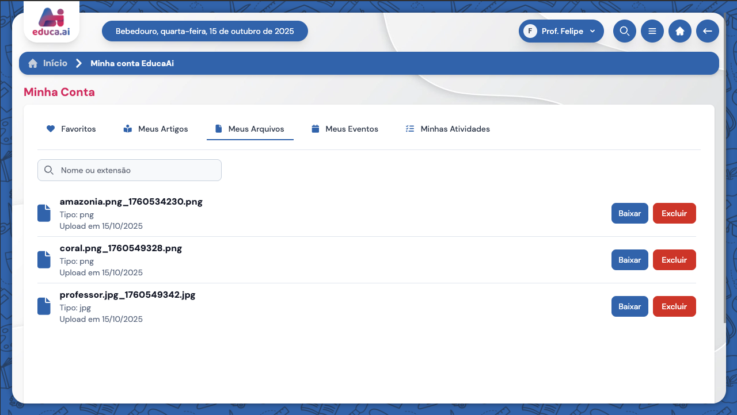
Task: Click the educa.ai logo
Action: point(51,22)
